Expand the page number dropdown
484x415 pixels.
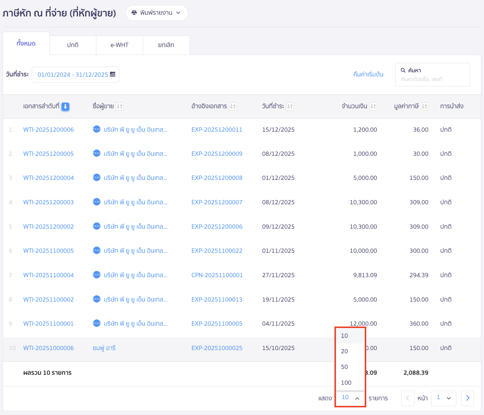click(443, 398)
